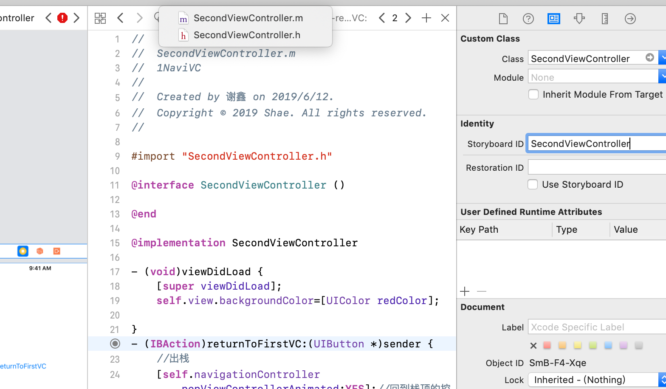
Task: Select the Identity inspector tab
Action: pos(554,18)
